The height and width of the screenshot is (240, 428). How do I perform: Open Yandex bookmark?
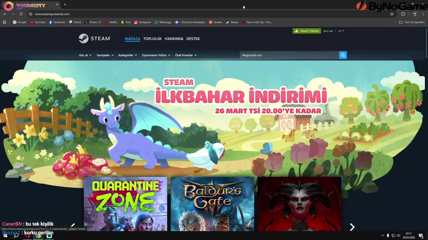pyautogui.click(x=215, y=22)
